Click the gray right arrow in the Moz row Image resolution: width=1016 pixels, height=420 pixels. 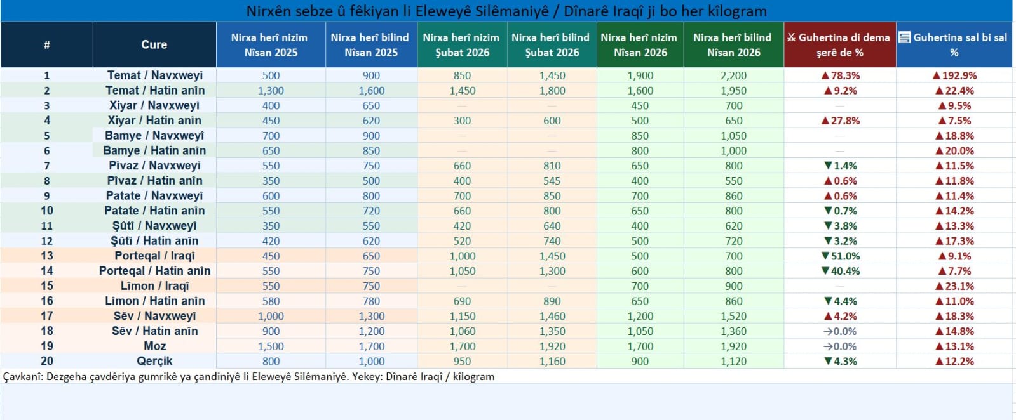click(x=827, y=346)
